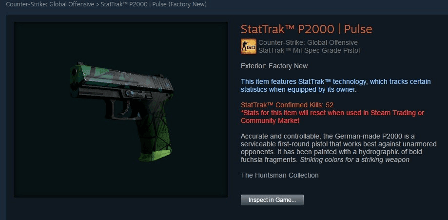Open Counter-Strike: Global Offensive breadcrumb link
The image size is (448, 220).
pos(50,4)
